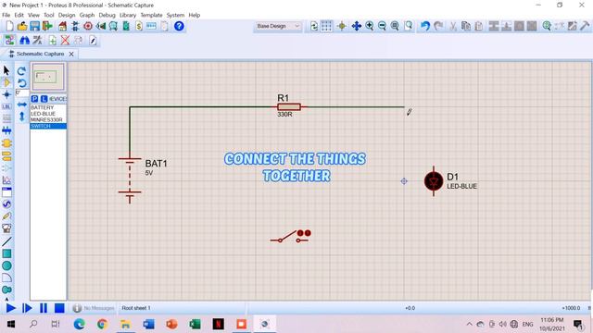Flip the component horizontally (X-mirror)
Viewport: 593px width, 333px height.
coord(21,105)
